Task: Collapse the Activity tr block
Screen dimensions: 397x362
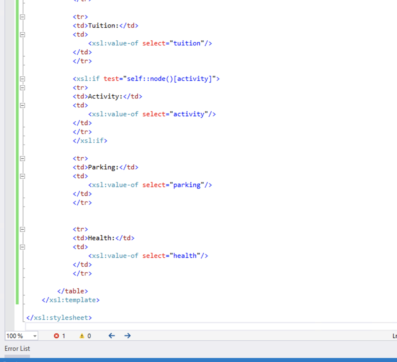Action: coord(22,88)
